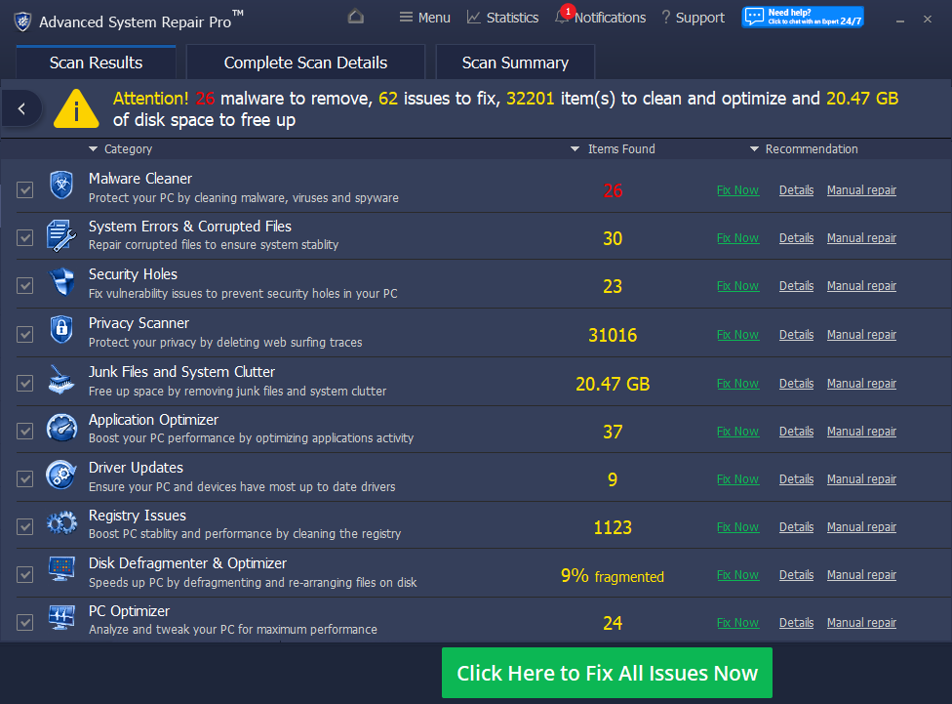
Task: Click the red 26 malware count
Action: point(613,190)
